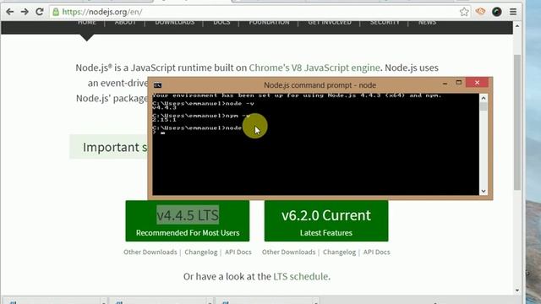Open the FOUNDATION nav item
Screen dimensions: 541x304
pyautogui.click(x=269, y=23)
